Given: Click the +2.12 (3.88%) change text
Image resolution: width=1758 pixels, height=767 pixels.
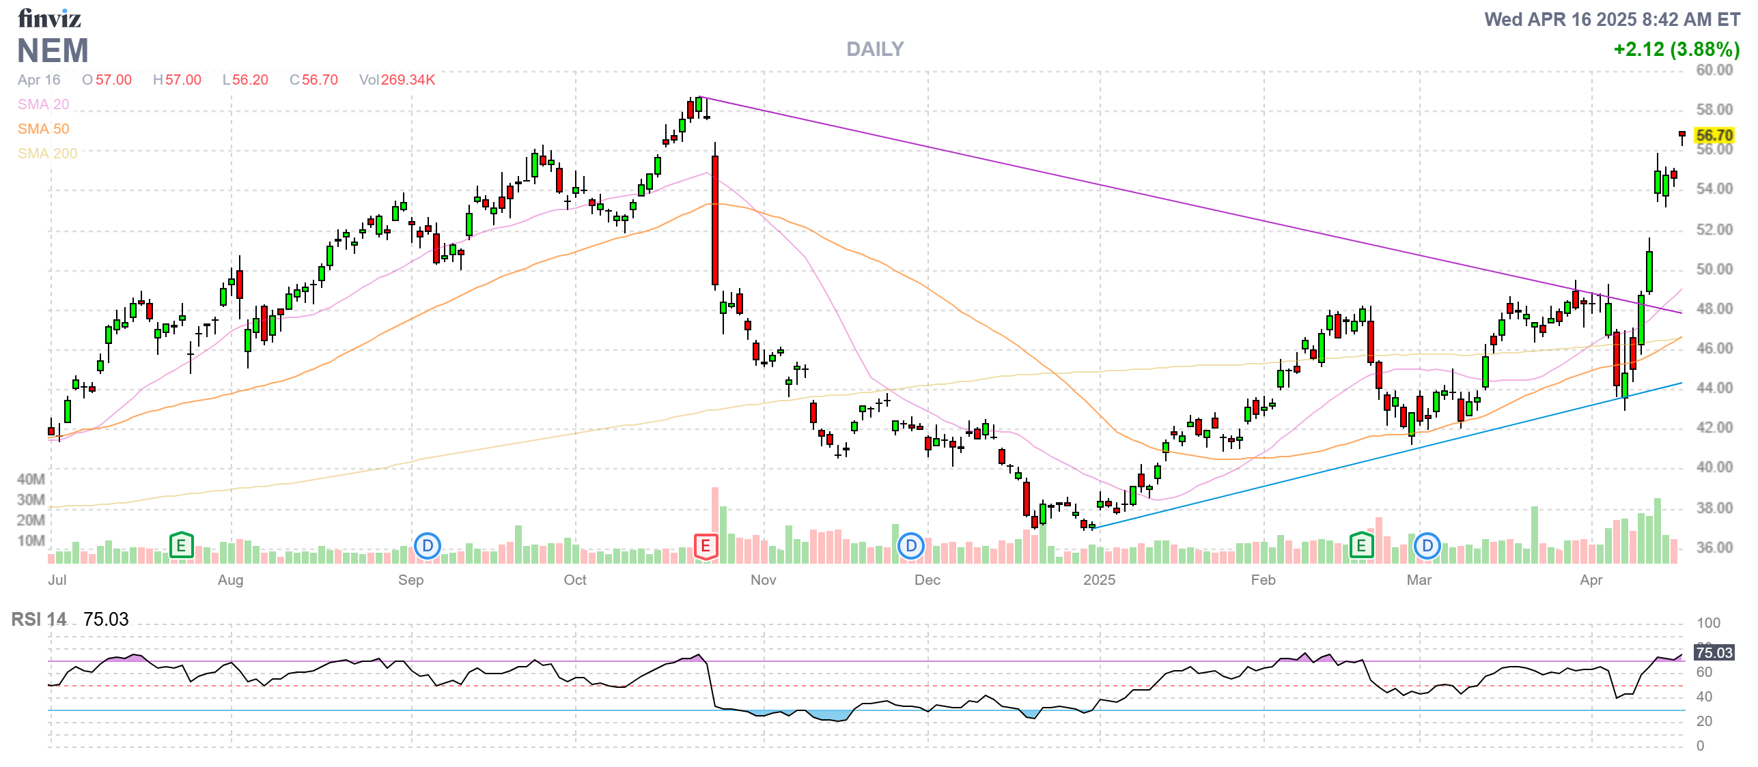Looking at the screenshot, I should point(1676,49).
